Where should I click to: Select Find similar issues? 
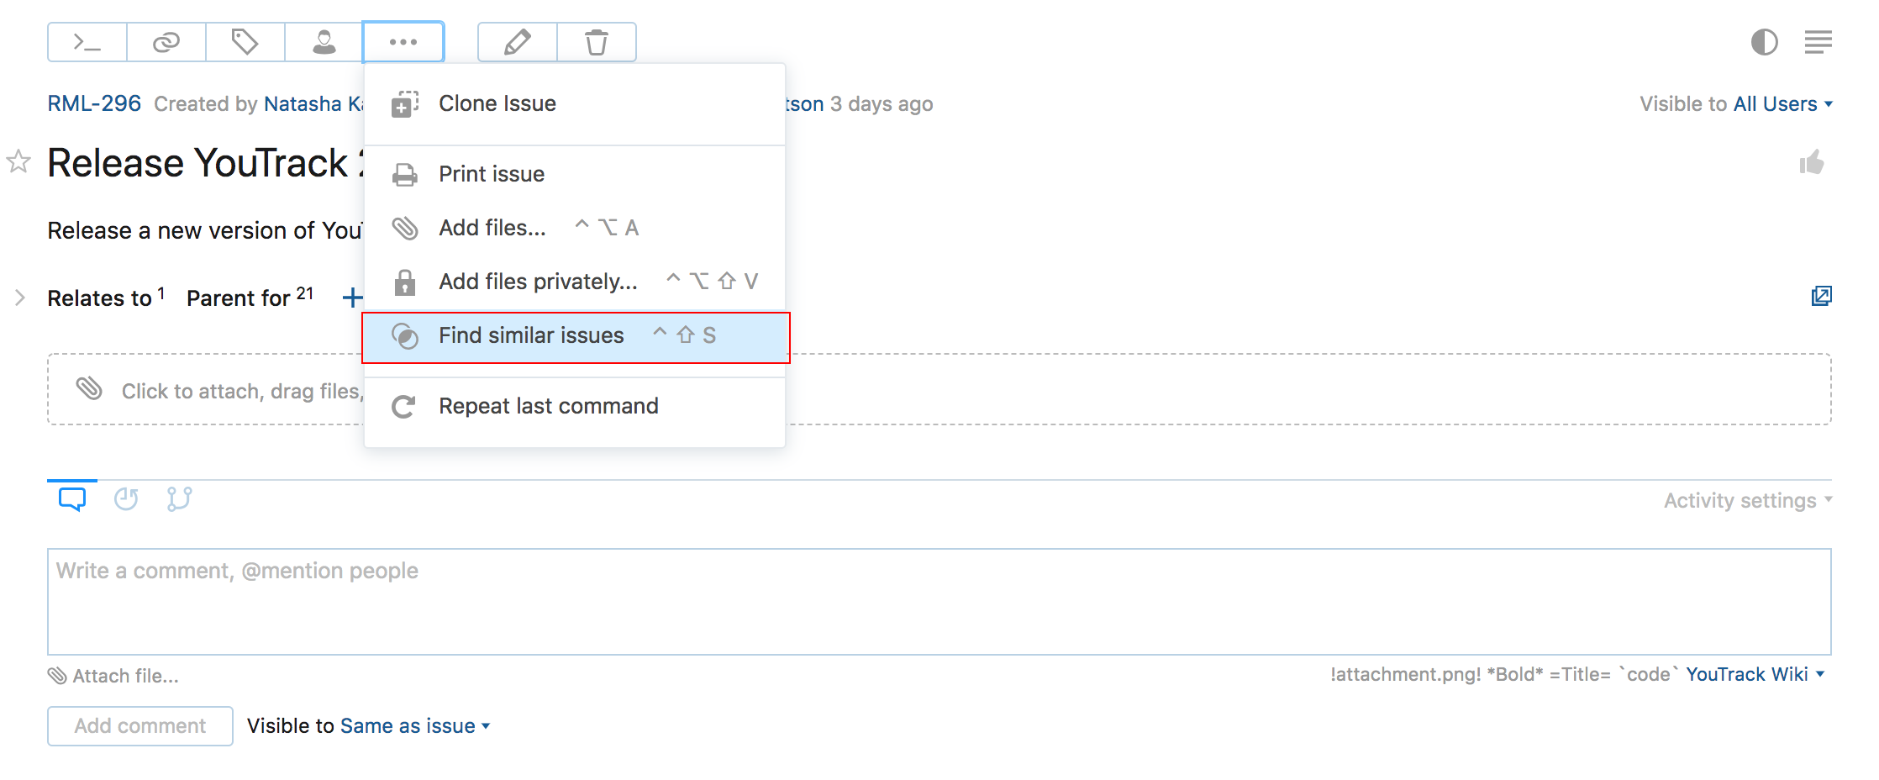pos(575,336)
